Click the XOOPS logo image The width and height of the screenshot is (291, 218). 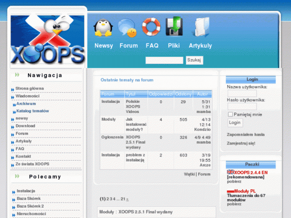click(47, 40)
